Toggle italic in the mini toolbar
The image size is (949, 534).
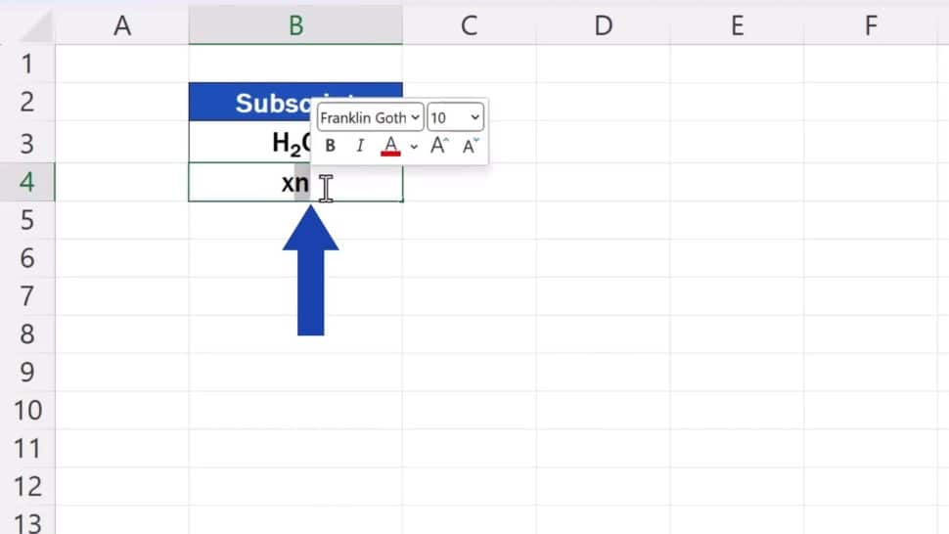coord(359,146)
